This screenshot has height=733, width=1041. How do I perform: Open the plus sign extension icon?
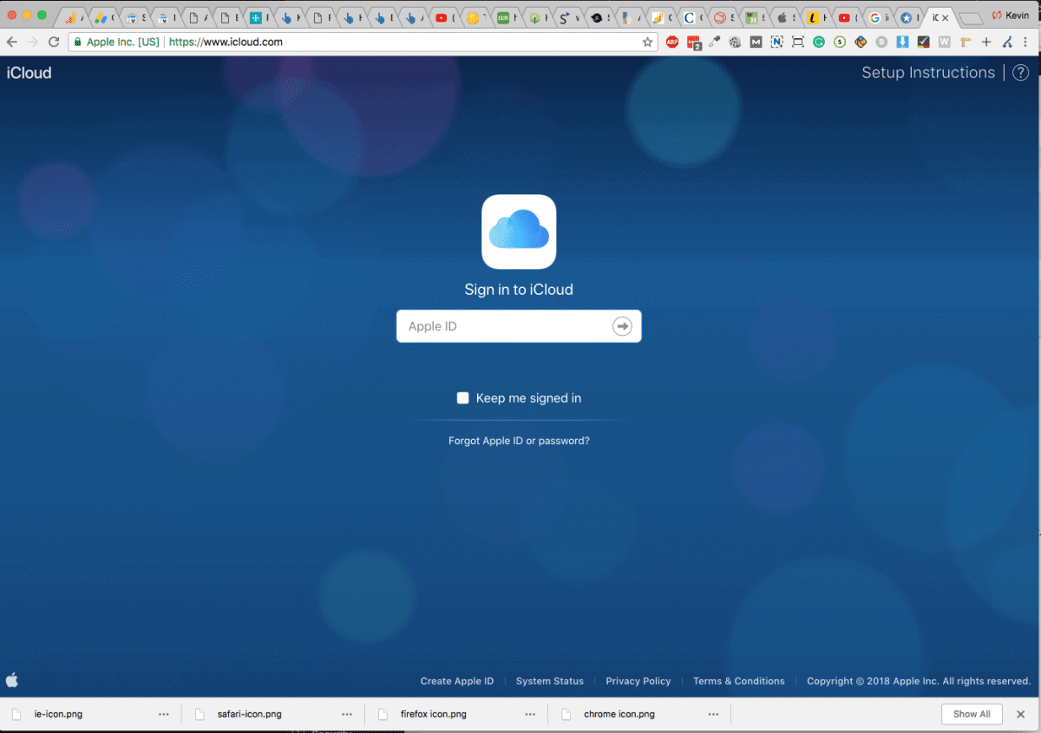pyautogui.click(x=986, y=42)
